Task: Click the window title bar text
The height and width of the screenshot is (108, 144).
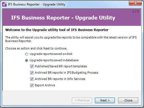Action: [36, 4]
